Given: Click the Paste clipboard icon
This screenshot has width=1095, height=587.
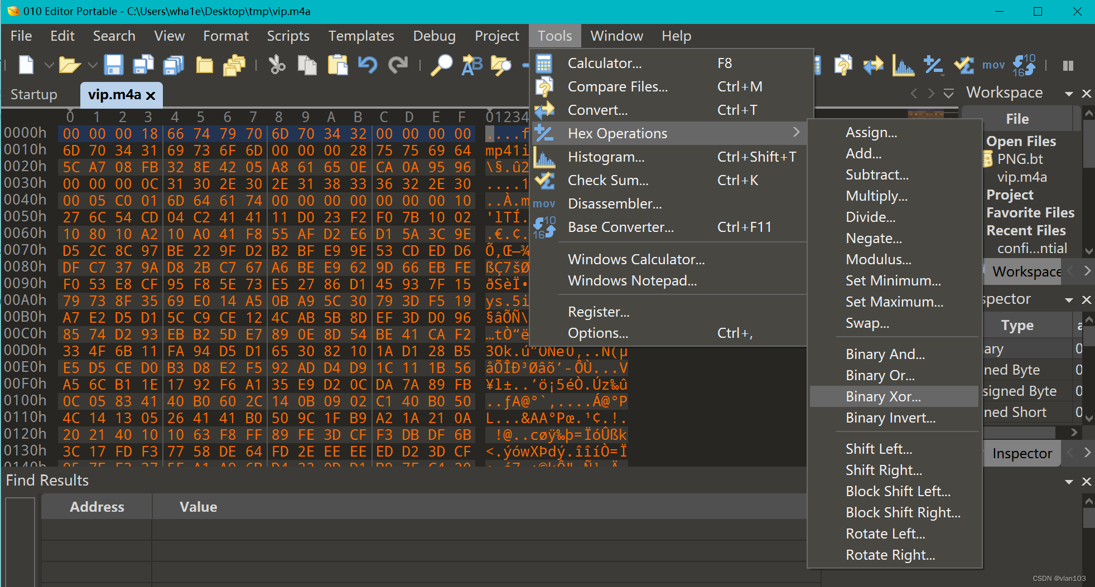Looking at the screenshot, I should (x=337, y=65).
